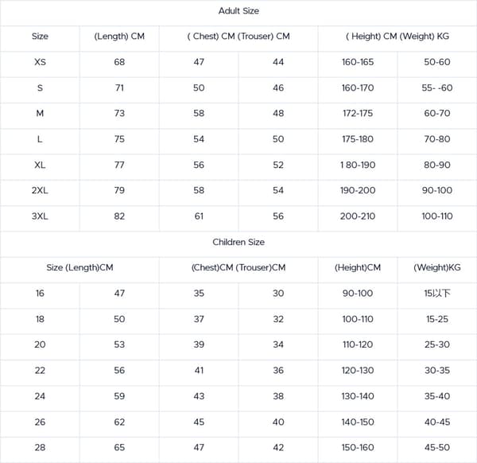Screen dimensions: 477x463
Task: Click the 150-160 height cell
Action: pyautogui.click(x=358, y=447)
